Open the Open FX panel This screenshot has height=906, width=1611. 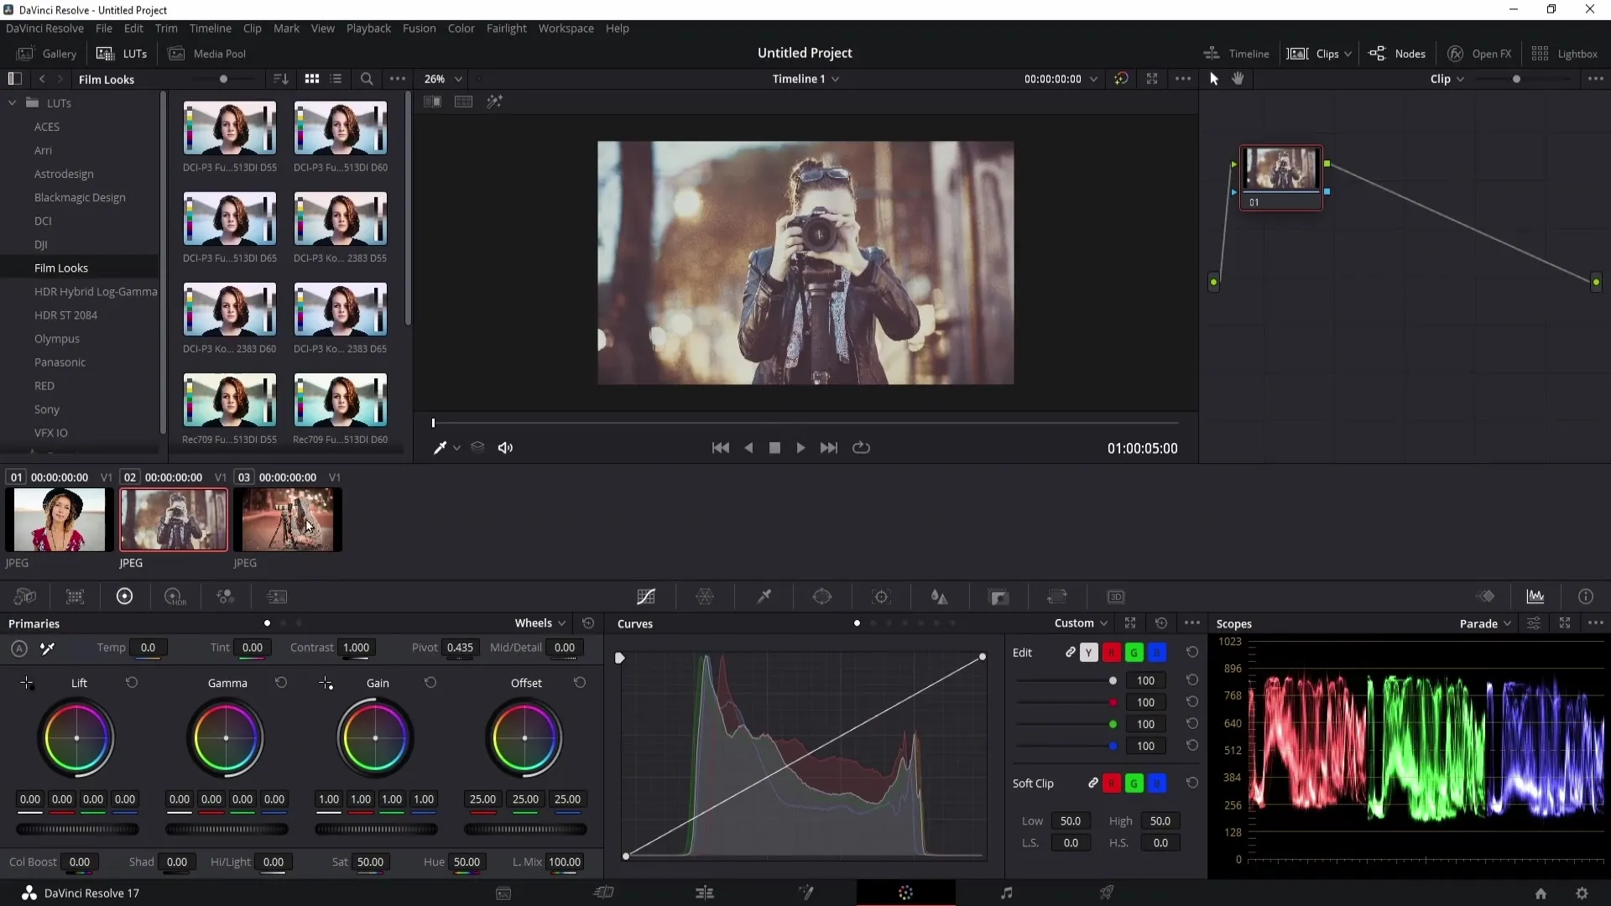tap(1479, 54)
